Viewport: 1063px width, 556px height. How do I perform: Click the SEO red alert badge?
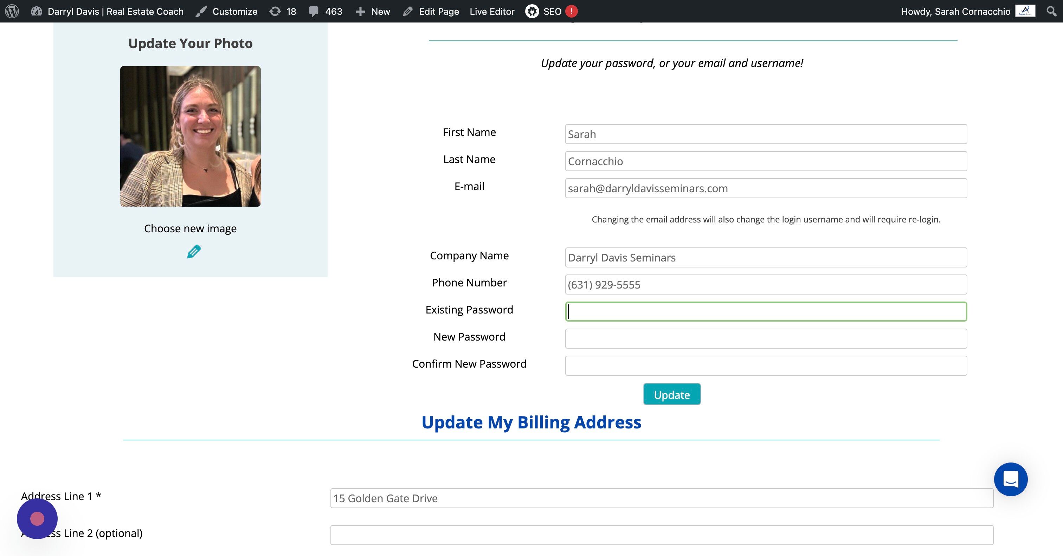(x=571, y=11)
